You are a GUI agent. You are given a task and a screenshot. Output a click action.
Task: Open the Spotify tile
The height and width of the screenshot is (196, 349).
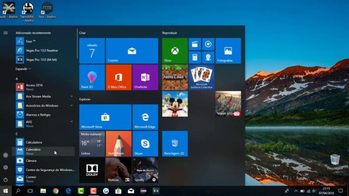(145, 170)
